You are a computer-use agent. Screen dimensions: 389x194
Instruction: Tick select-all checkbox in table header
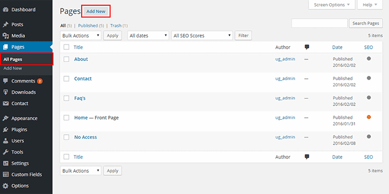click(66, 47)
